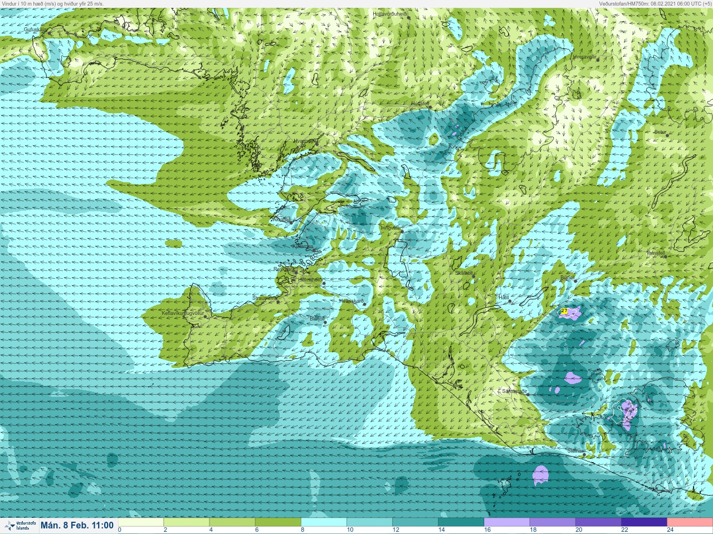
Task: Pick the 16–18 m/s light purple swatch
Action: click(x=506, y=522)
